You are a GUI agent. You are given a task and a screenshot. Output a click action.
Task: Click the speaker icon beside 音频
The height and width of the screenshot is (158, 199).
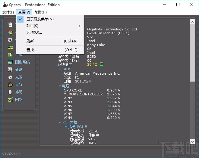tap(10, 85)
